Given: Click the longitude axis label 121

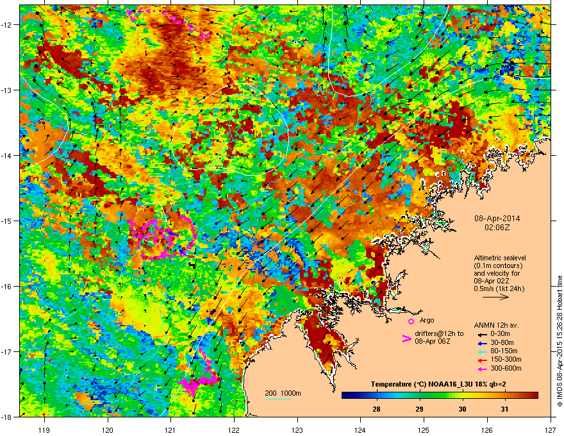Looking at the screenshot, I should click(x=170, y=430).
